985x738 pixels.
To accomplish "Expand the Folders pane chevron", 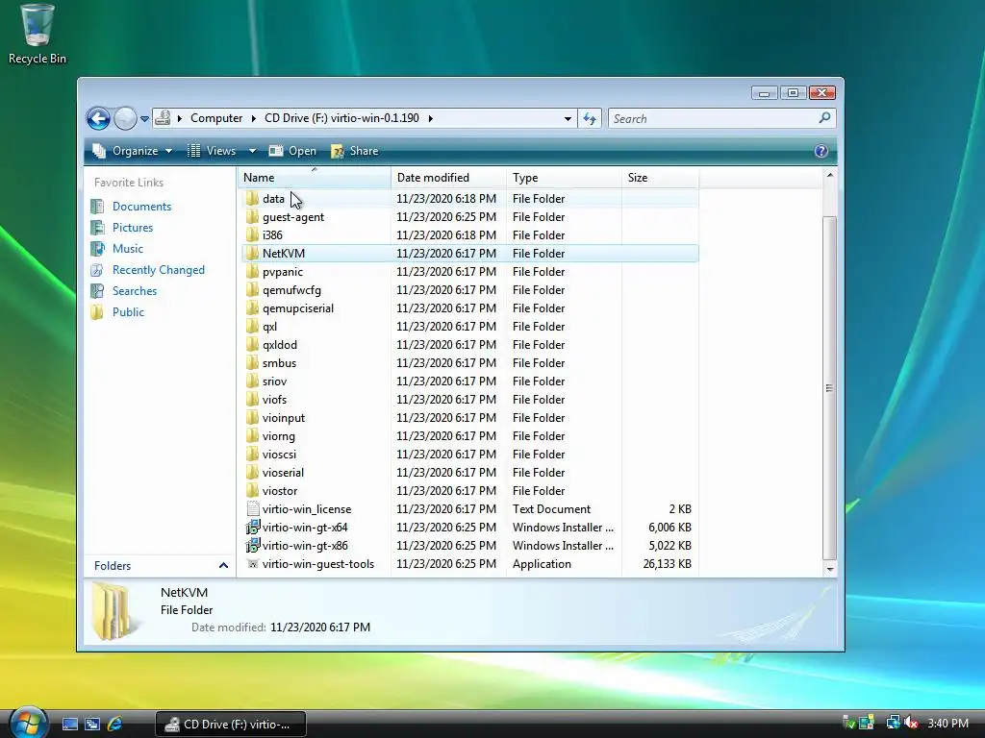I will coord(223,565).
